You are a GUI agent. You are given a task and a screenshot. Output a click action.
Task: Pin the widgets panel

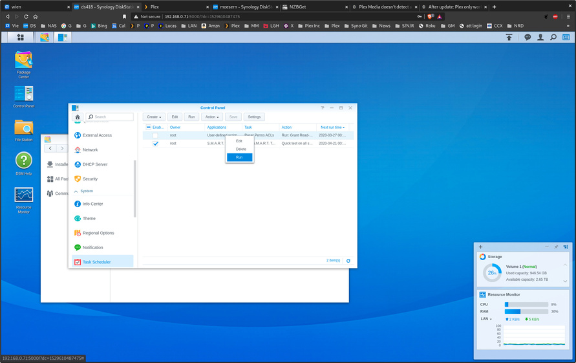(x=556, y=247)
